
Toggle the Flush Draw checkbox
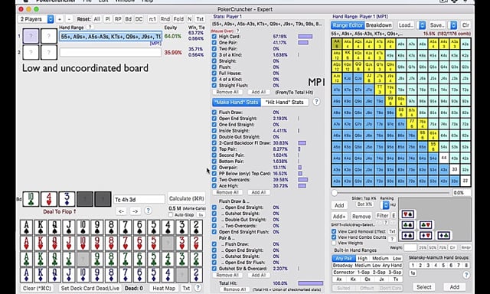214,112
